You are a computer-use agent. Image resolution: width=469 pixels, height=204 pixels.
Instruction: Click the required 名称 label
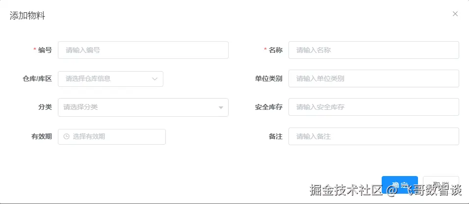pyautogui.click(x=275, y=50)
